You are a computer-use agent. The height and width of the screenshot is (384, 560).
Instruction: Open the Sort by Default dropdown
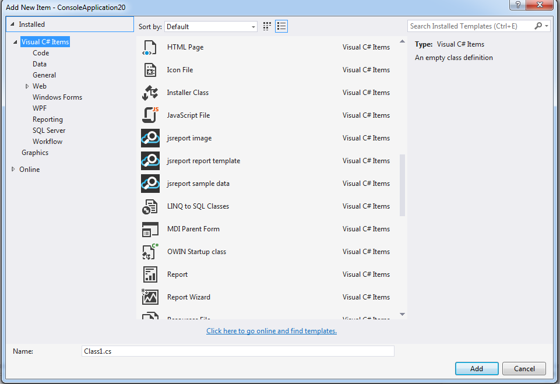[211, 26]
